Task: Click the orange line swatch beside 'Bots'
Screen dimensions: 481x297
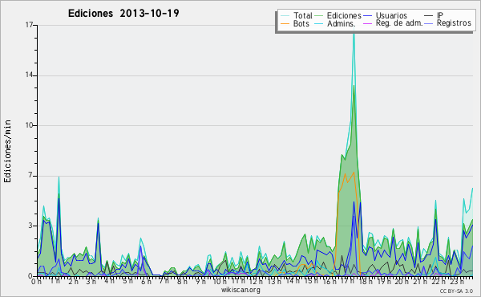Action: click(x=285, y=23)
